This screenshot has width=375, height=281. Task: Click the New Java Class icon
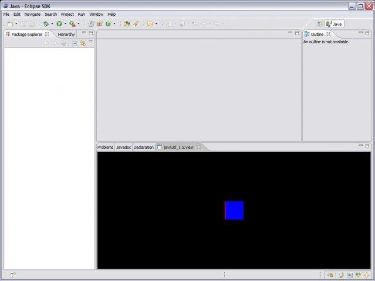[x=109, y=24]
